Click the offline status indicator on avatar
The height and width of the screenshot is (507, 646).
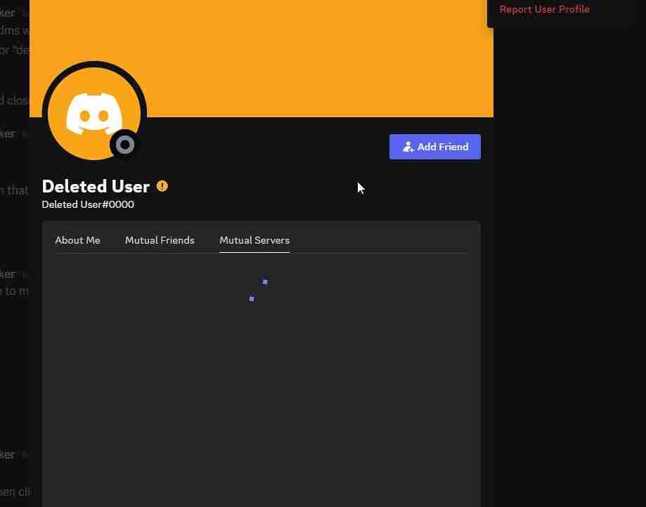pos(125,145)
